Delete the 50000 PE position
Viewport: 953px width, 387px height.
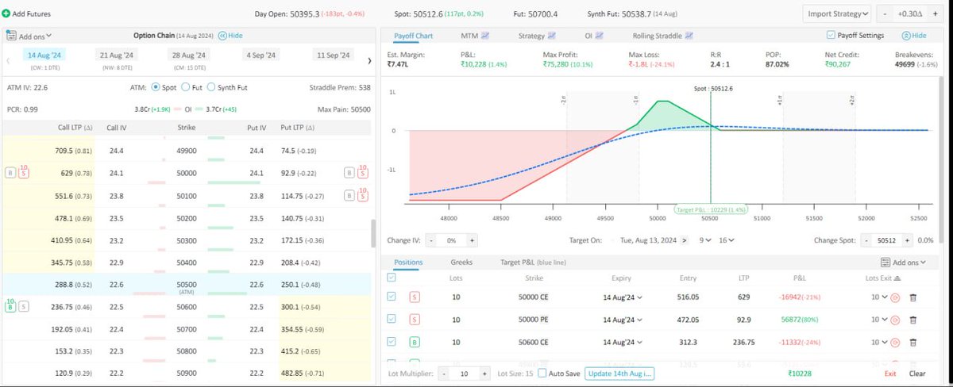(x=912, y=319)
